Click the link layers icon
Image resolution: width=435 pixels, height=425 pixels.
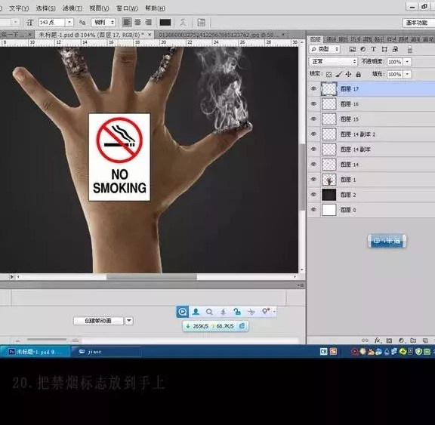pos(365,340)
